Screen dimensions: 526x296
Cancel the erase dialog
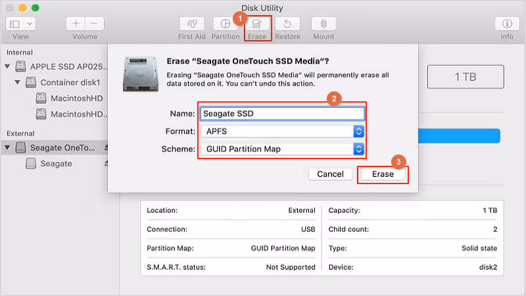click(x=330, y=174)
